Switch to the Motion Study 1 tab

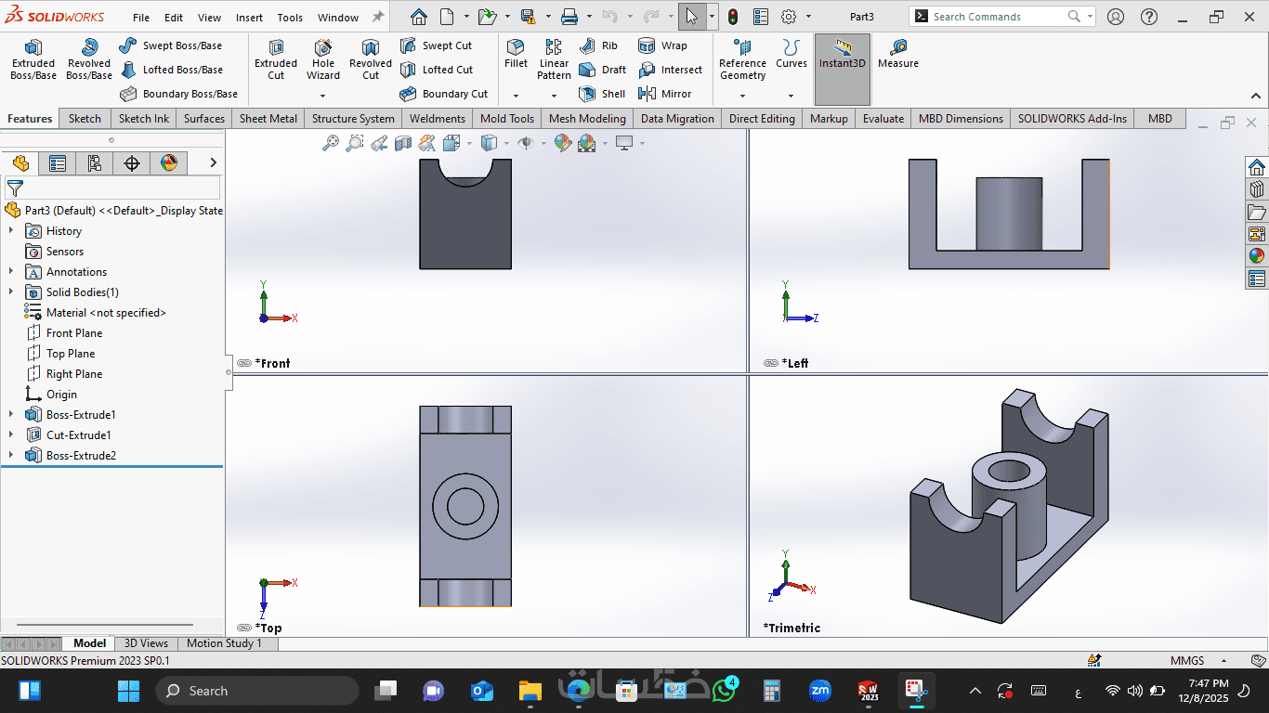224,643
